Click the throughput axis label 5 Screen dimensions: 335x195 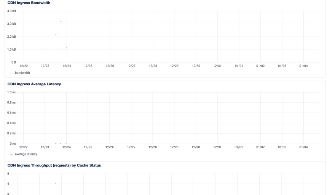[x=8, y=174]
